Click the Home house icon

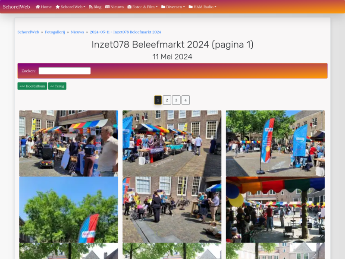click(38, 7)
